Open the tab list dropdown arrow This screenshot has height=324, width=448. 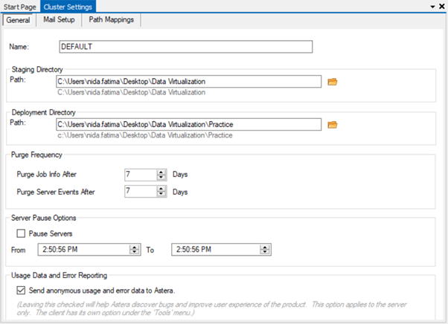click(x=432, y=6)
